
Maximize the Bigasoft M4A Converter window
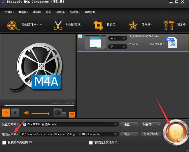coord(177,2)
